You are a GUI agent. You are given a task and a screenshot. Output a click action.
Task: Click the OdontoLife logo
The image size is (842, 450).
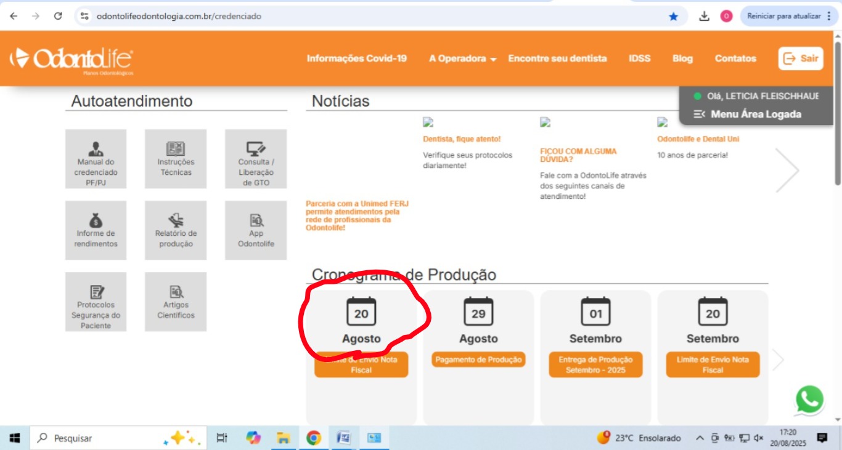pos(71,60)
